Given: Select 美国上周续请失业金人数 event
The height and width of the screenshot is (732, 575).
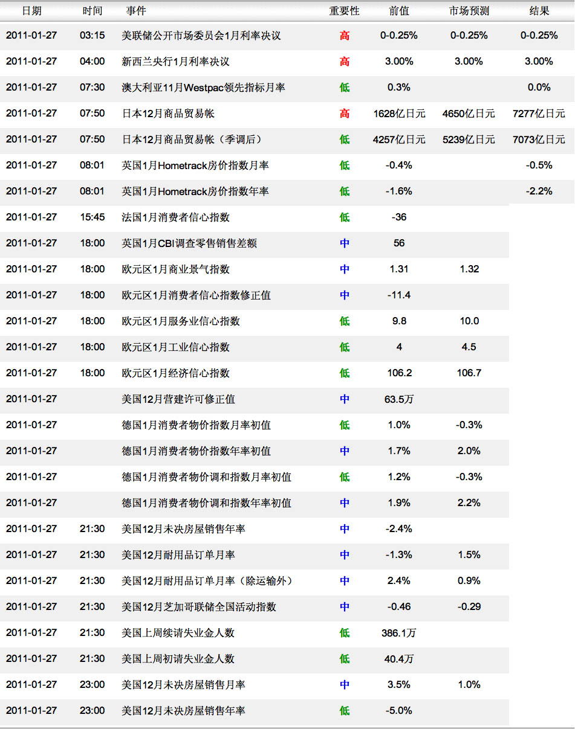Looking at the screenshot, I should [178, 633].
